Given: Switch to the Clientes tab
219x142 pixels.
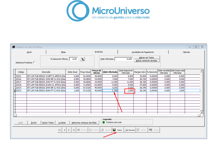Looking at the screenshot, I should tap(186, 52).
